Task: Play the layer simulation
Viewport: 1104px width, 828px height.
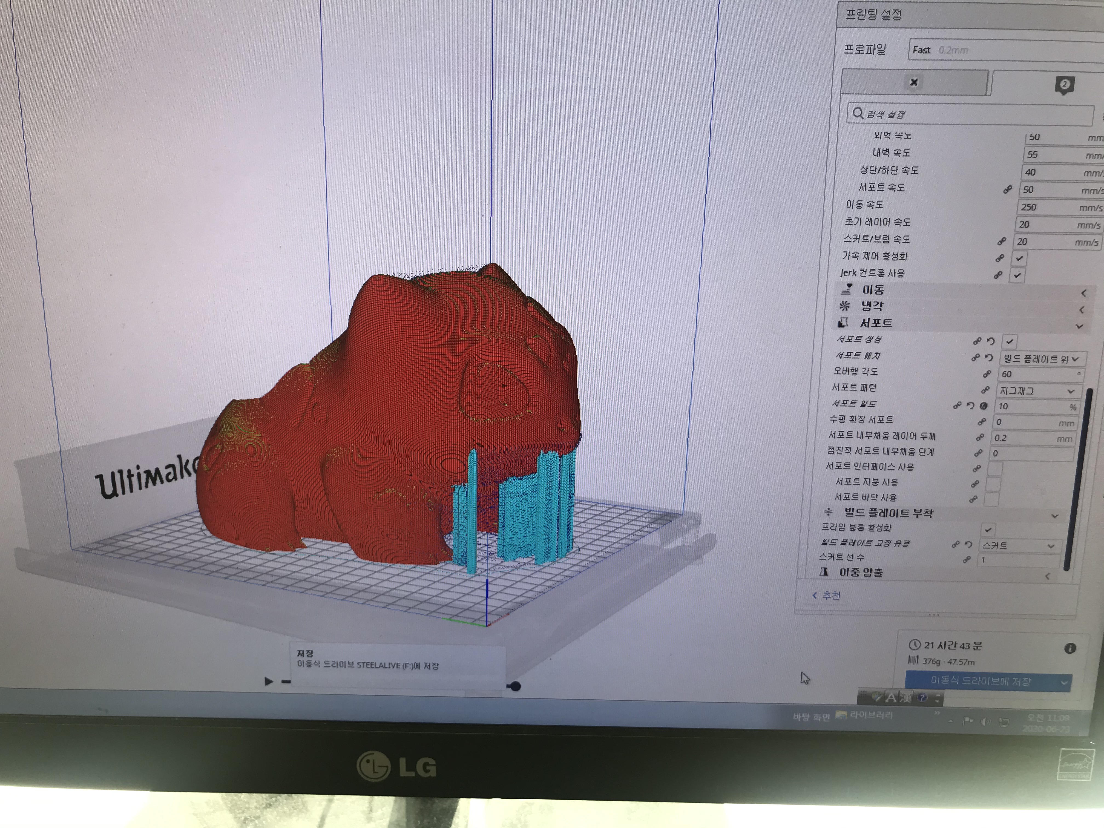Action: (269, 681)
